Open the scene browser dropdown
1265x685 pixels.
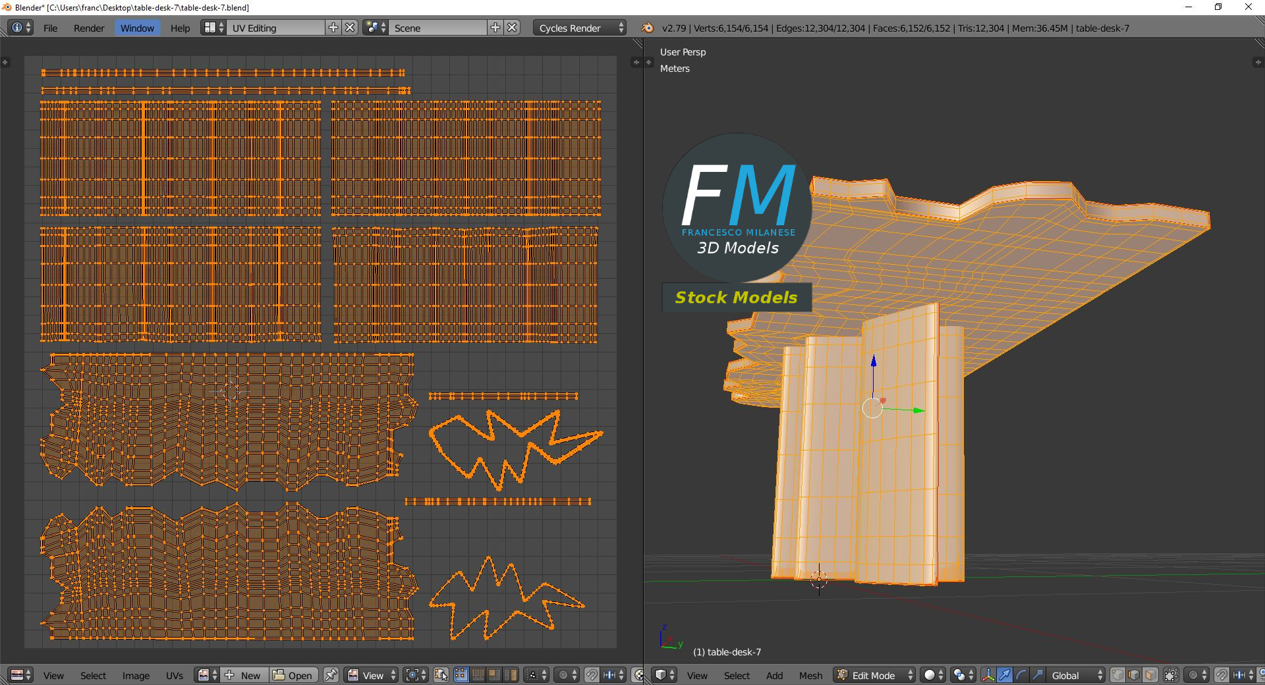pos(375,28)
